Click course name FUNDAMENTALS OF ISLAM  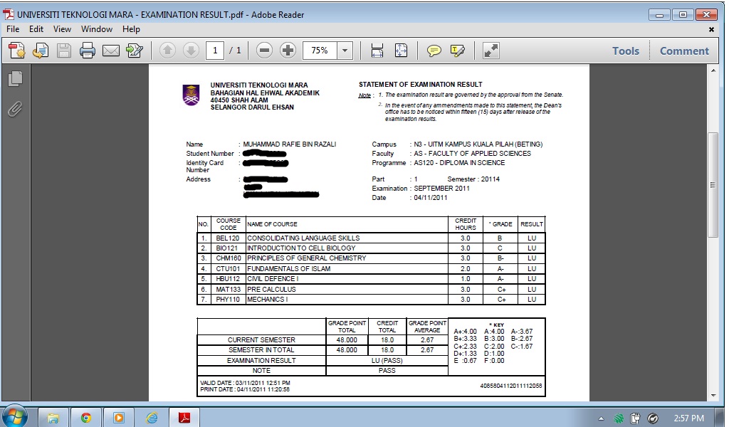(x=289, y=268)
